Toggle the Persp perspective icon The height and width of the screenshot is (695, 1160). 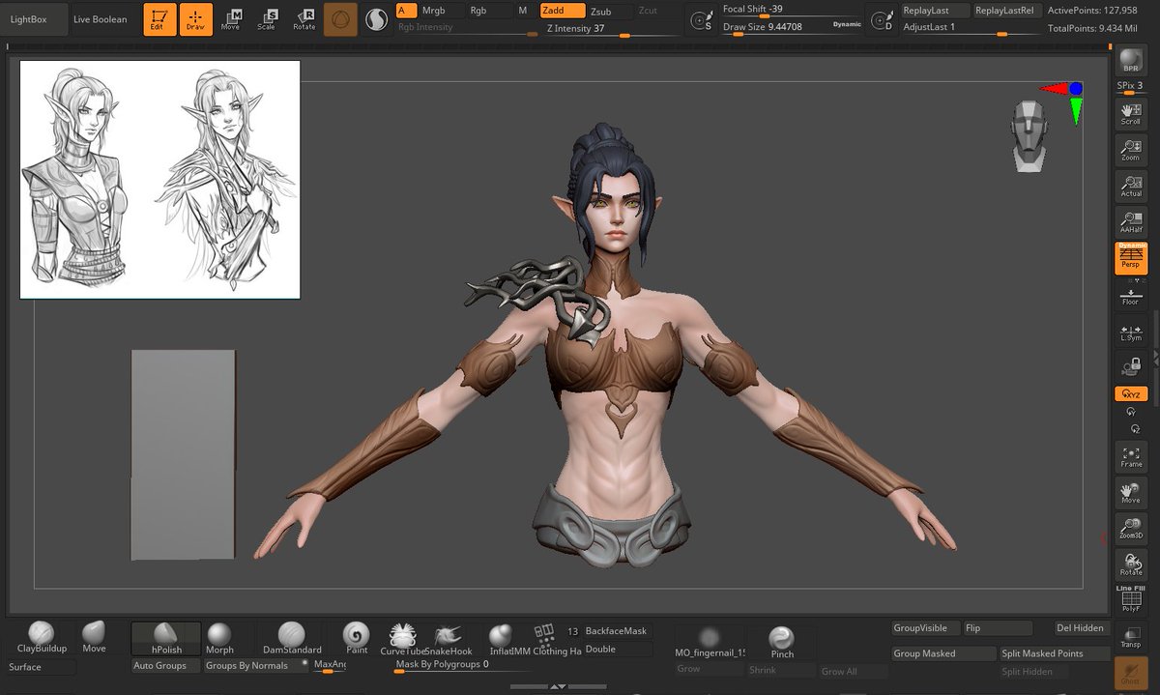point(1130,259)
